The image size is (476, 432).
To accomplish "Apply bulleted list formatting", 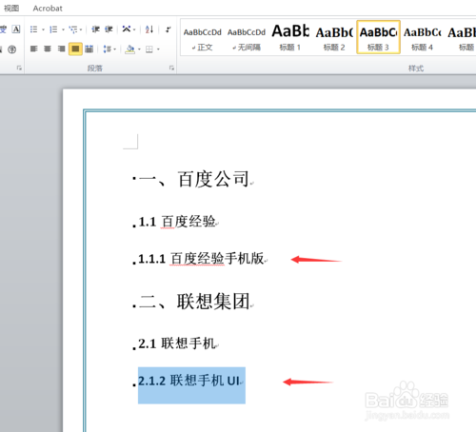I will (x=33, y=29).
